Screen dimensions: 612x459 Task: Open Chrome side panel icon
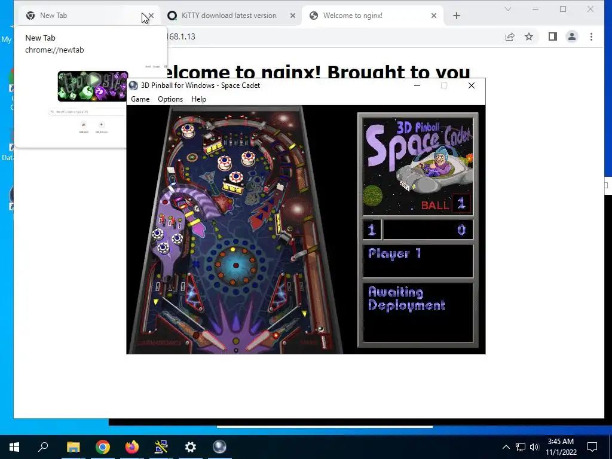click(x=553, y=36)
